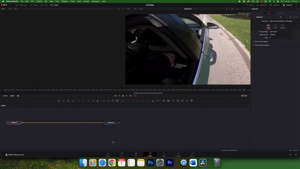300x169 pixels.
Task: Add a Rectangle mask tool
Action: click(128, 100)
